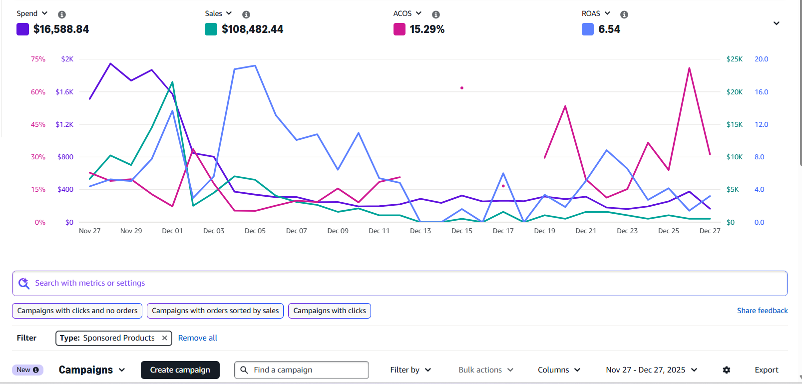
Task: Remove the Sponsored Products type filter
Action: click(164, 338)
